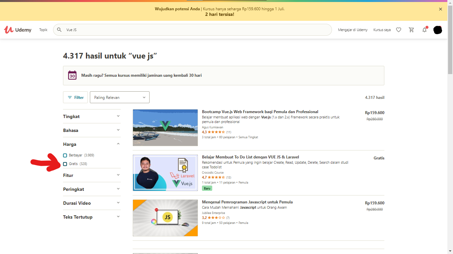Image resolution: width=453 pixels, height=254 pixels.
Task: Click the Baru badge
Action: [x=207, y=188]
